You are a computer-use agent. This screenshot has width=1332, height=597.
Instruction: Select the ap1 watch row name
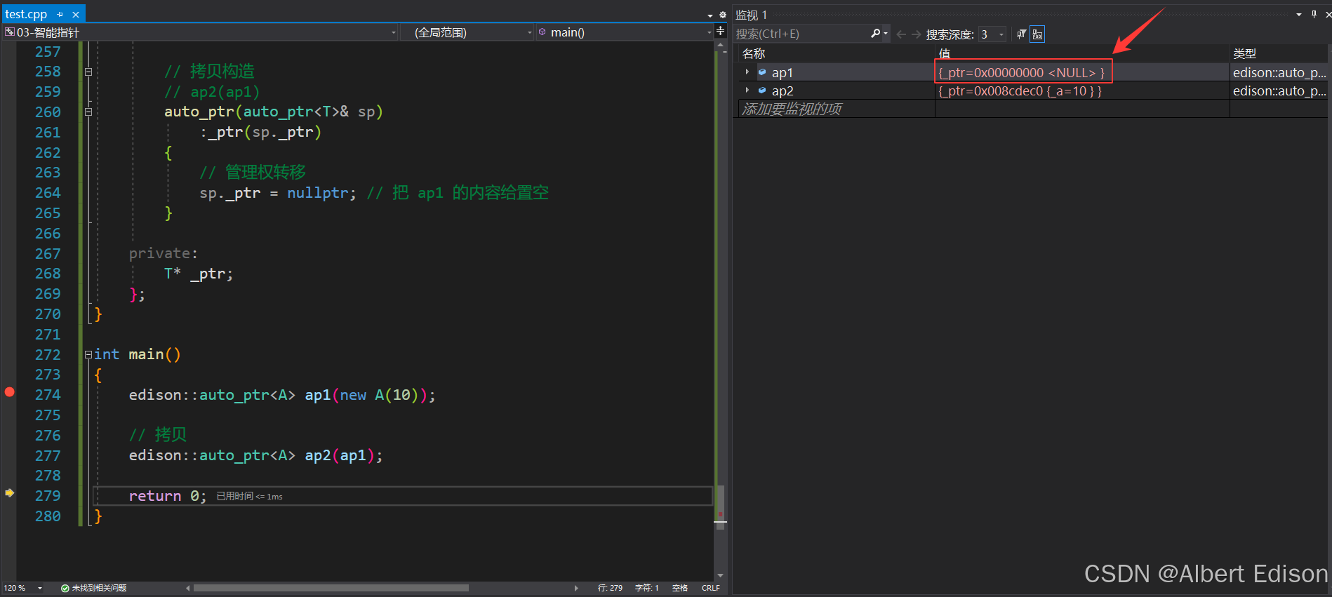[782, 72]
